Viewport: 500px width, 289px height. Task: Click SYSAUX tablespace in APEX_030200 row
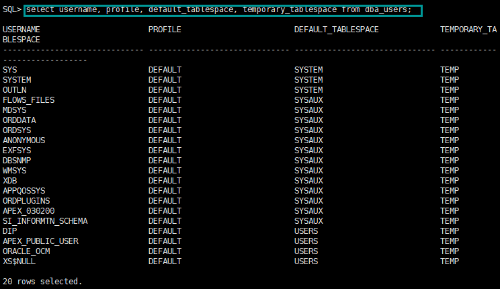[x=308, y=211]
